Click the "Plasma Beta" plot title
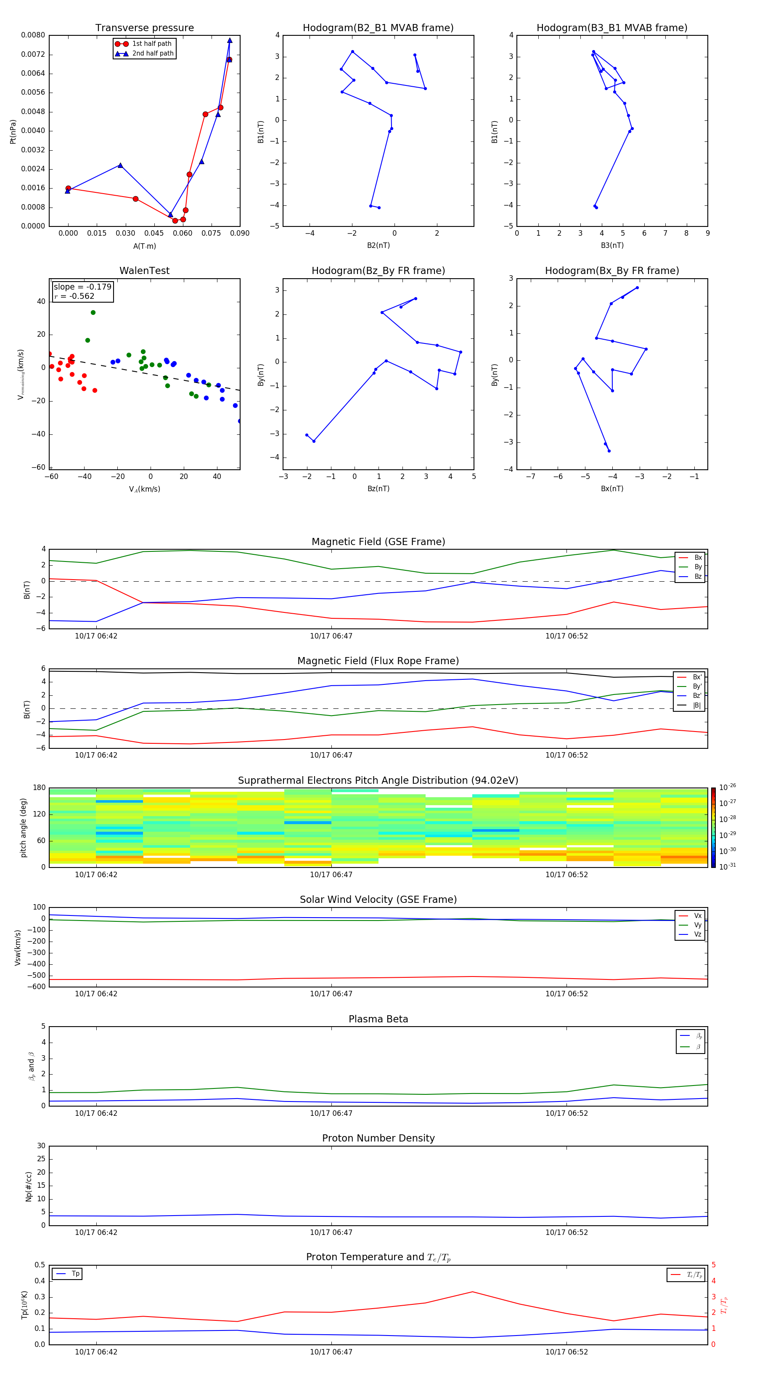This screenshot has width=757, height=1389. [378, 1019]
